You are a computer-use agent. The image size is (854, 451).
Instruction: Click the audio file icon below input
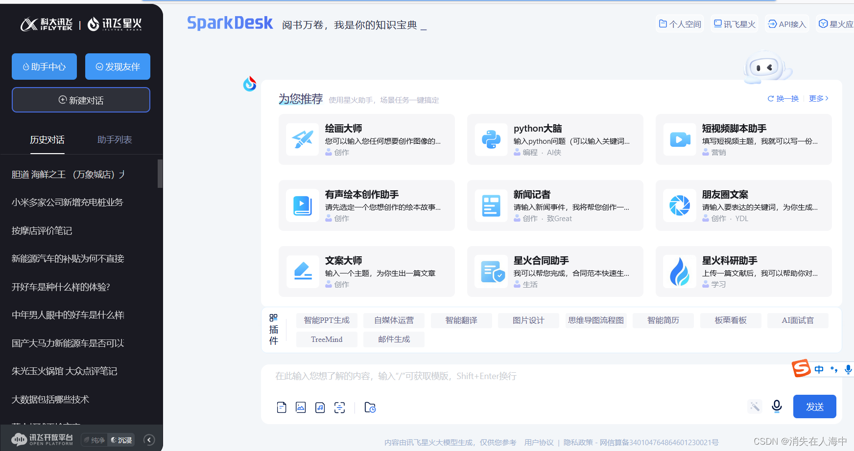(320, 407)
